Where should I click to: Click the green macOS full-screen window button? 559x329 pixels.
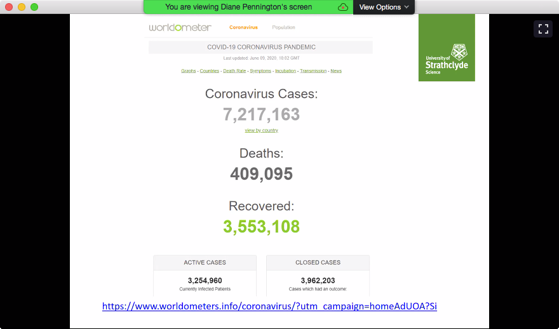click(34, 7)
